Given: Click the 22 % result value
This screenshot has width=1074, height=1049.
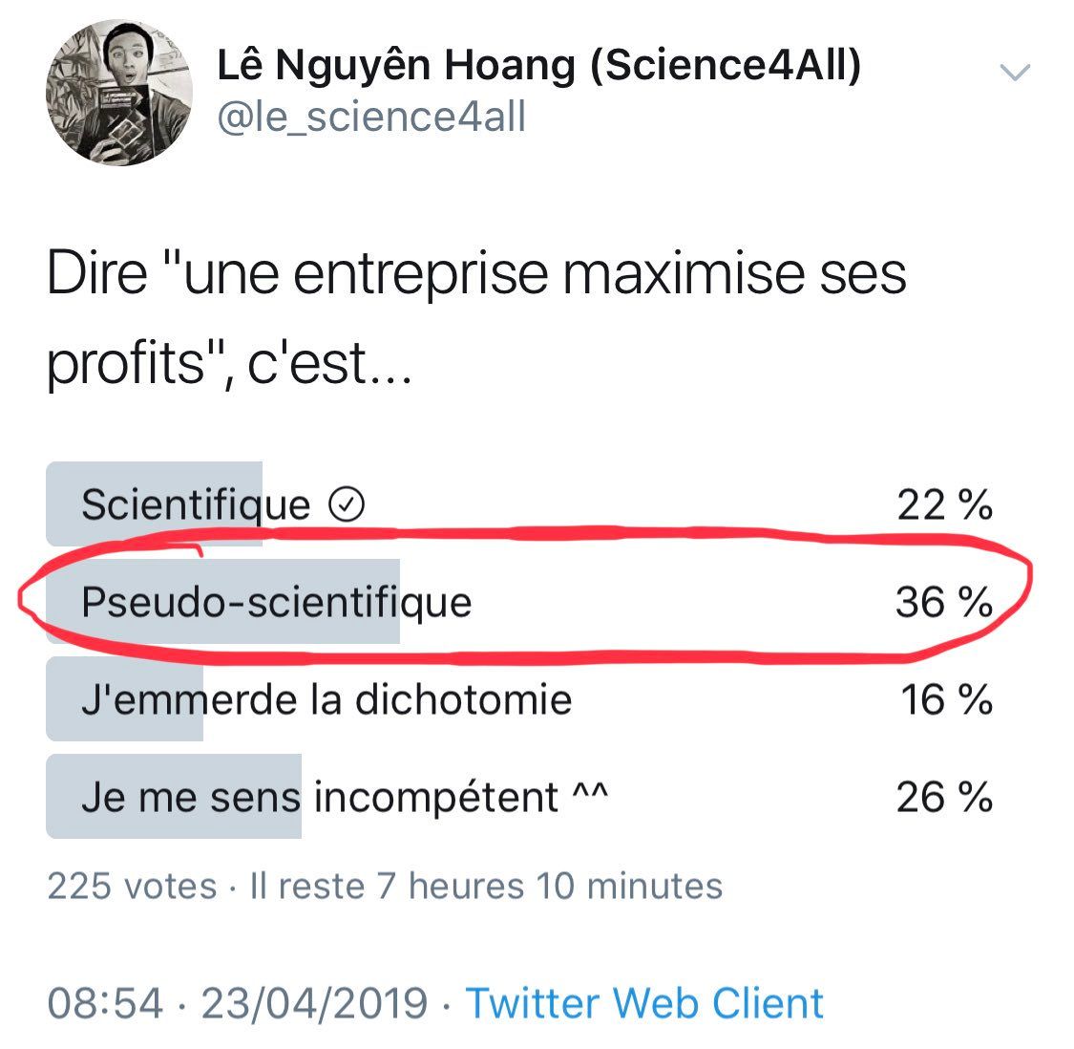Looking at the screenshot, I should tap(944, 504).
